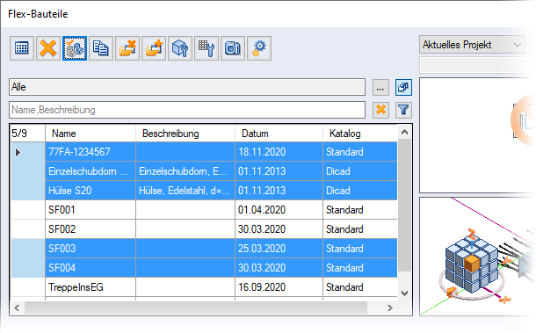536x333 pixels.
Task: Select the TreppeInsEG row
Action: (204, 287)
